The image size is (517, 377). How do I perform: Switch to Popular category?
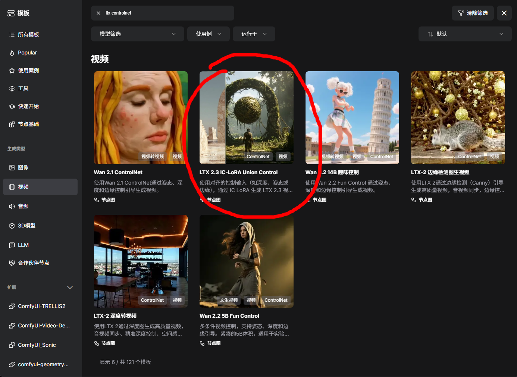[x=40, y=53]
